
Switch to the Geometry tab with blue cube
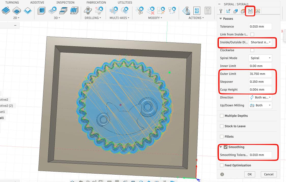tap(235, 11)
